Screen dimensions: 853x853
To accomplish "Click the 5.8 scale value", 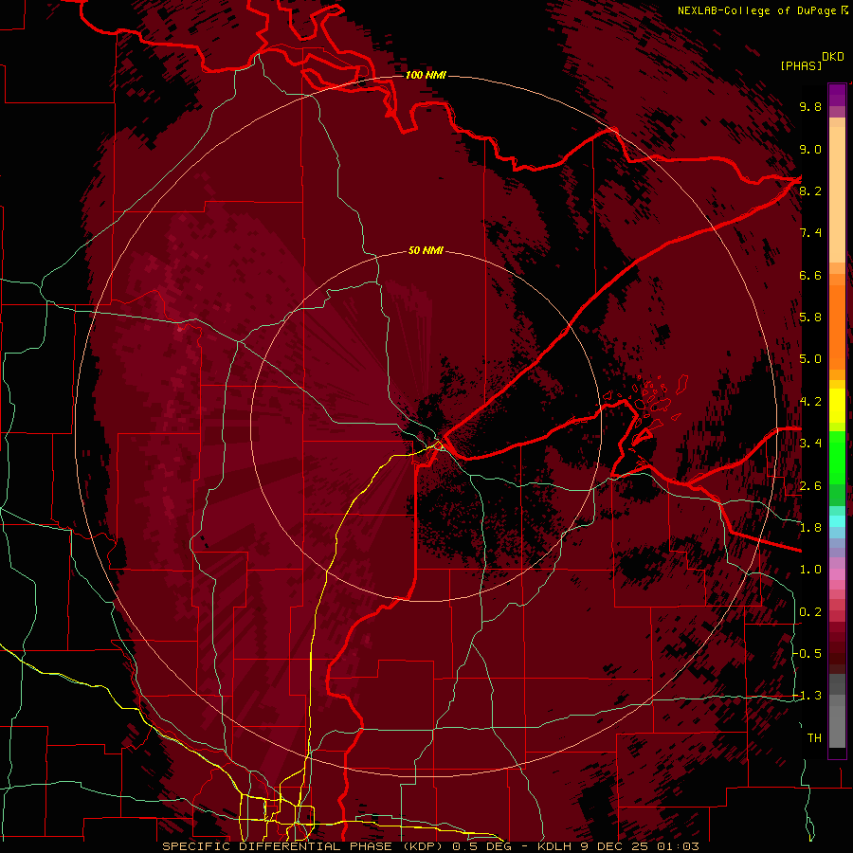I will pos(810,318).
